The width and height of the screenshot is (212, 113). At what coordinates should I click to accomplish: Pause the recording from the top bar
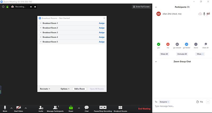pyautogui.click(x=31, y=7)
